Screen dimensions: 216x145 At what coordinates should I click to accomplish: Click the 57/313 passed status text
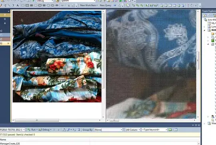[x=8, y=135]
